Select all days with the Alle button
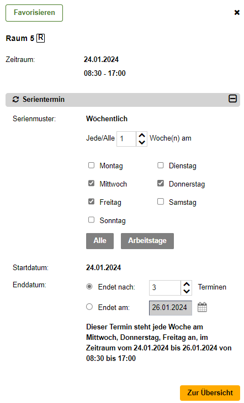This screenshot has width=244, height=403. (x=100, y=241)
